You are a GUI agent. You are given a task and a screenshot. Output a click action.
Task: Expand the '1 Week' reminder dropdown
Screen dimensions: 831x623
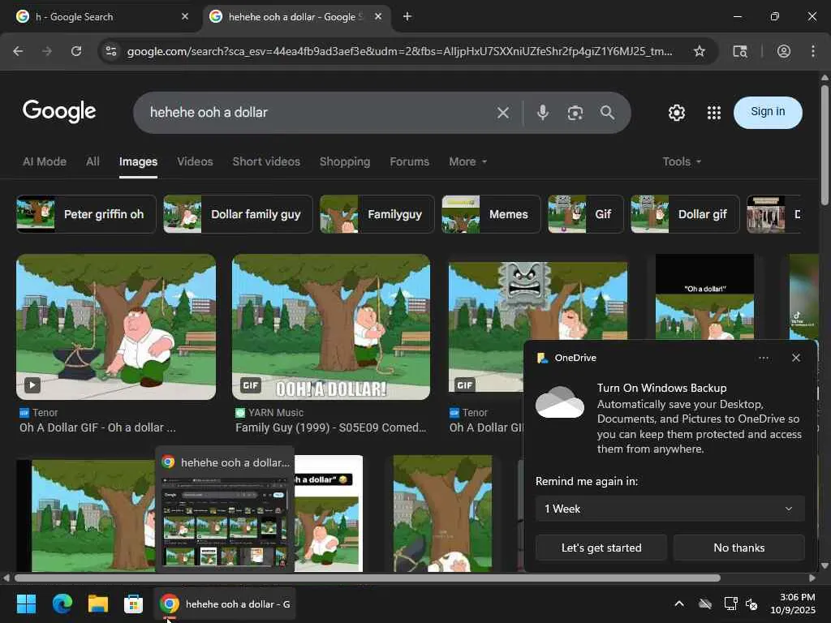coord(670,509)
